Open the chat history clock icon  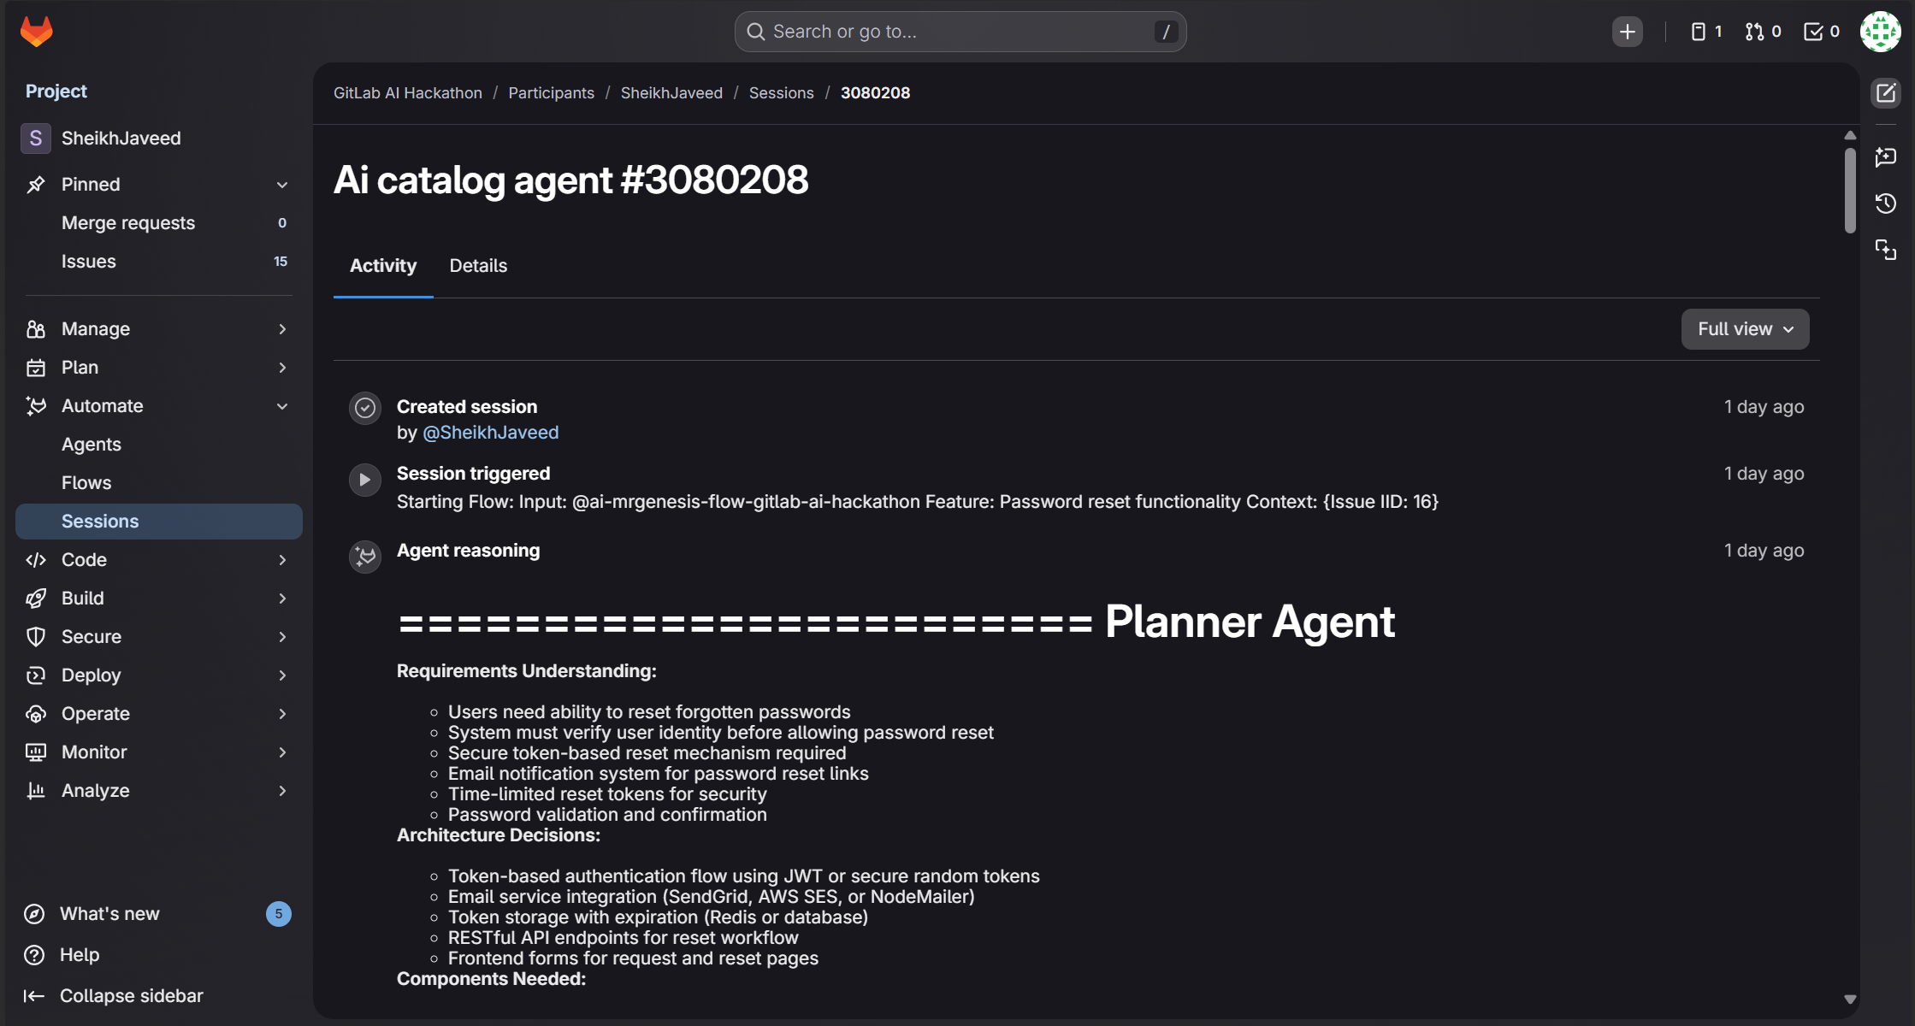pos(1886,203)
